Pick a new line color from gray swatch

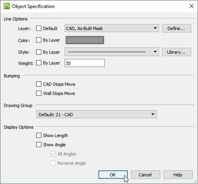(85, 40)
